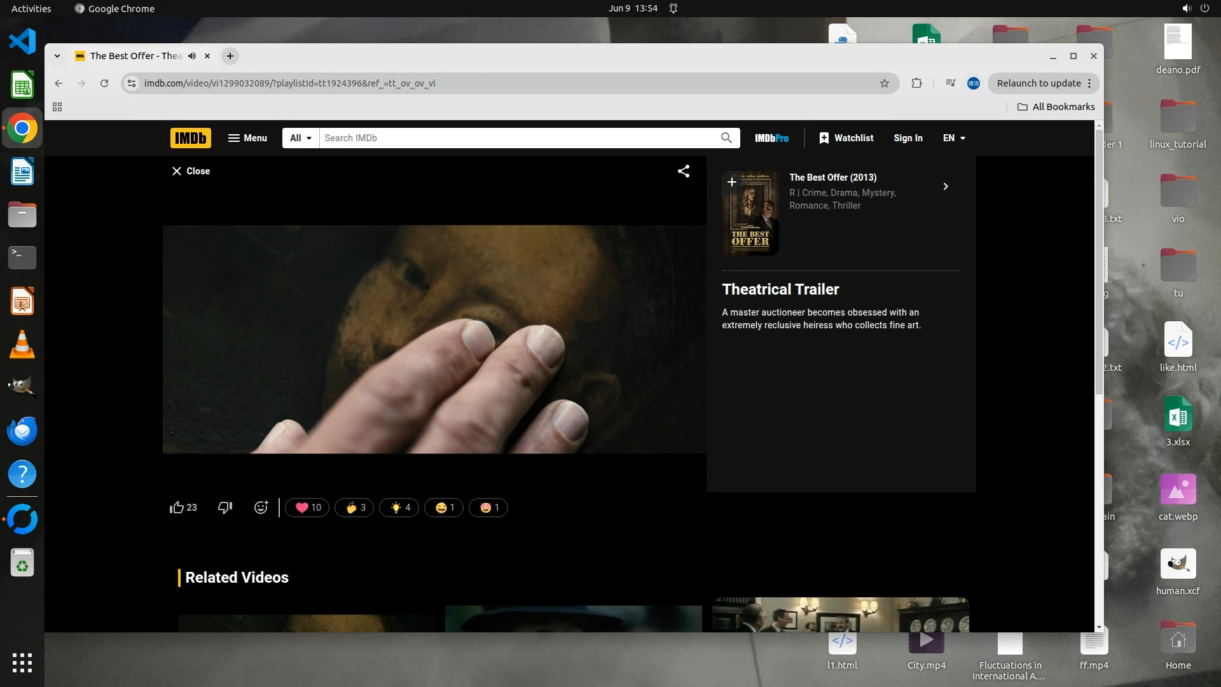Expand the All search category dropdown
Image resolution: width=1221 pixels, height=687 pixels.
pos(301,138)
